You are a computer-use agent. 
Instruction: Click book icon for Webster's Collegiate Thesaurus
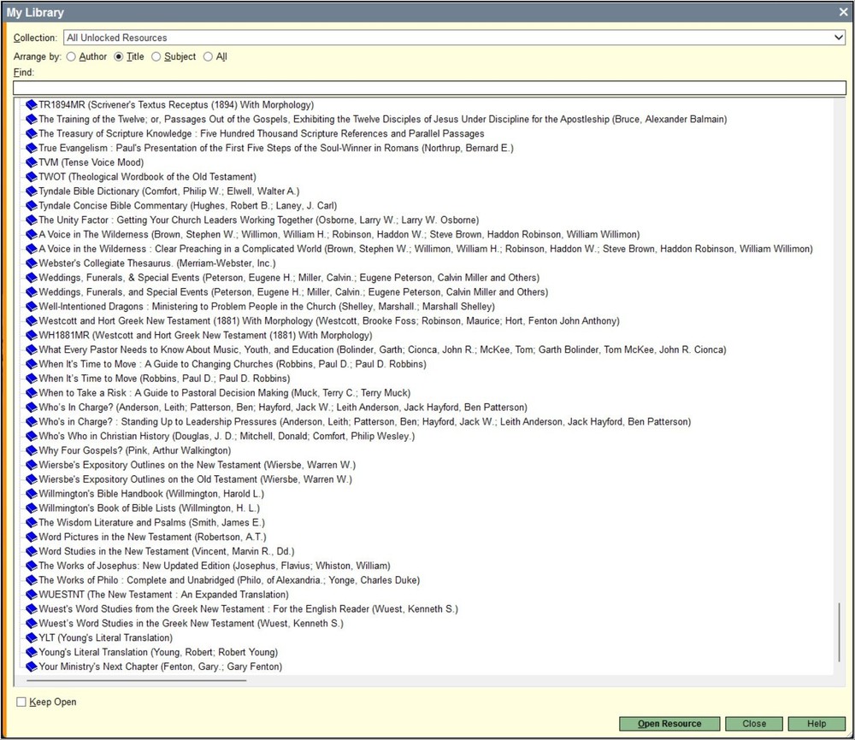pyautogui.click(x=32, y=263)
